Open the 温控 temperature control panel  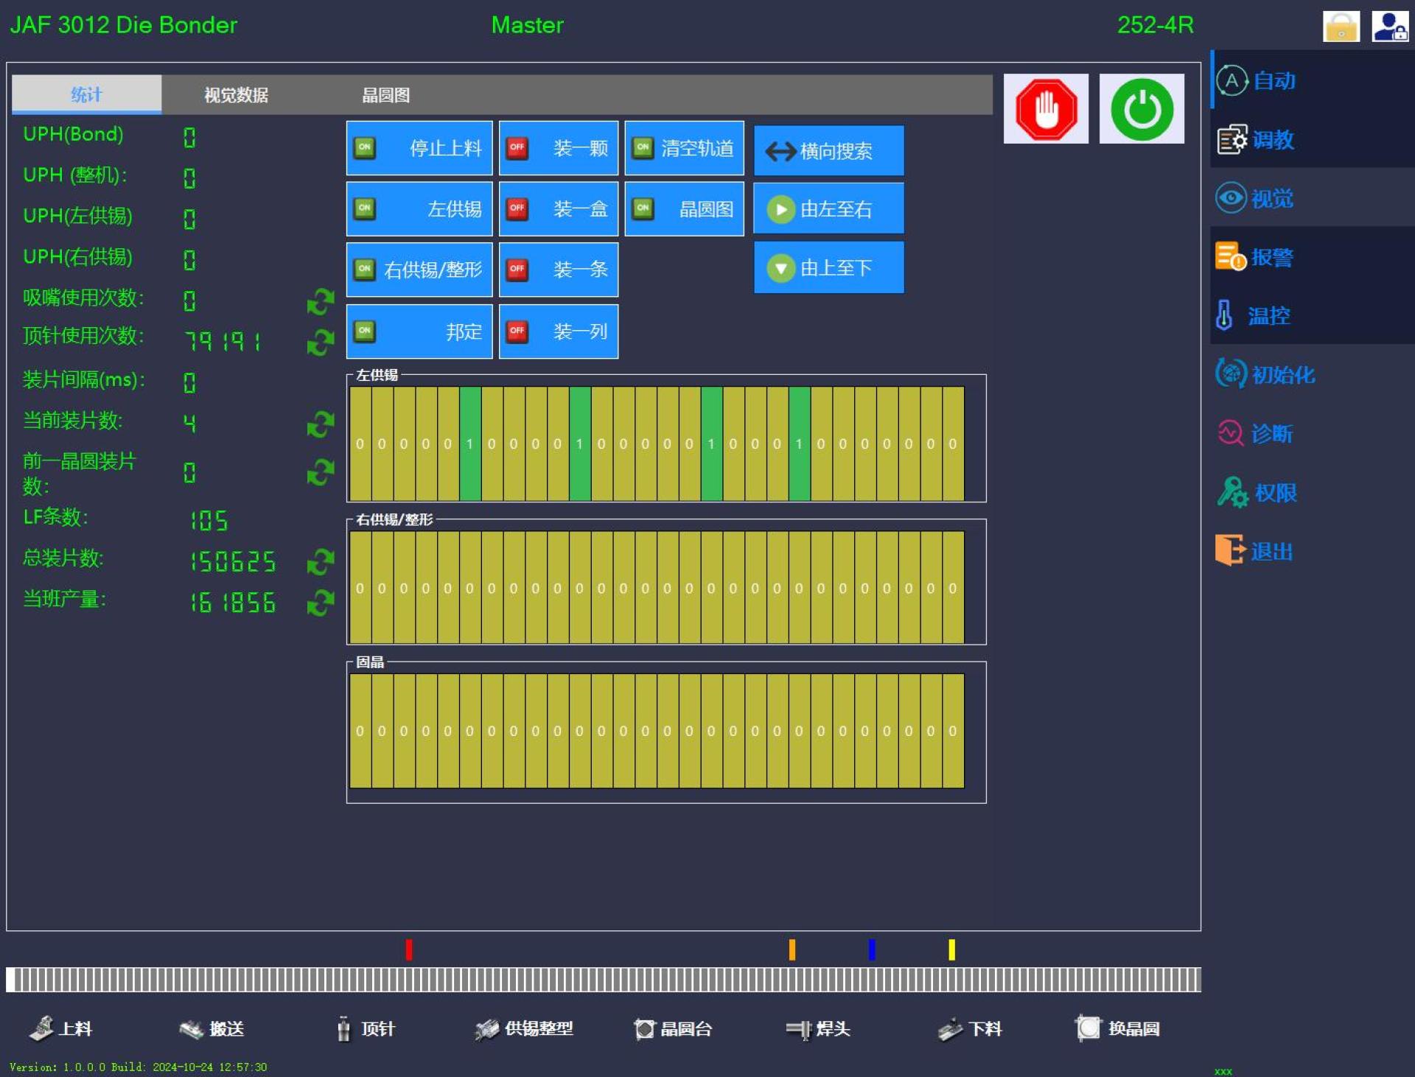1253,316
